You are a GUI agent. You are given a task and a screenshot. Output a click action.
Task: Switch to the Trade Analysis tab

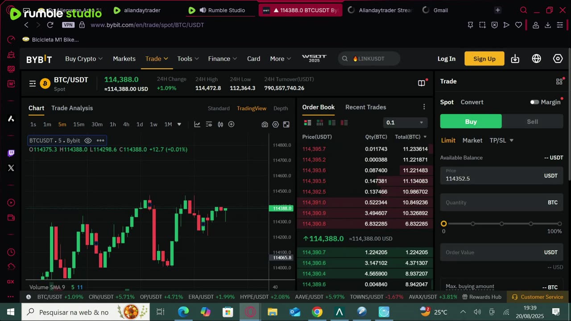pos(72,108)
